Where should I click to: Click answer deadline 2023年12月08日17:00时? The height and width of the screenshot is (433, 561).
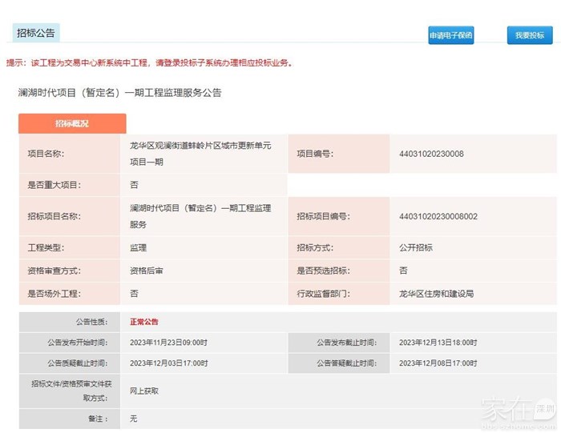click(x=438, y=363)
